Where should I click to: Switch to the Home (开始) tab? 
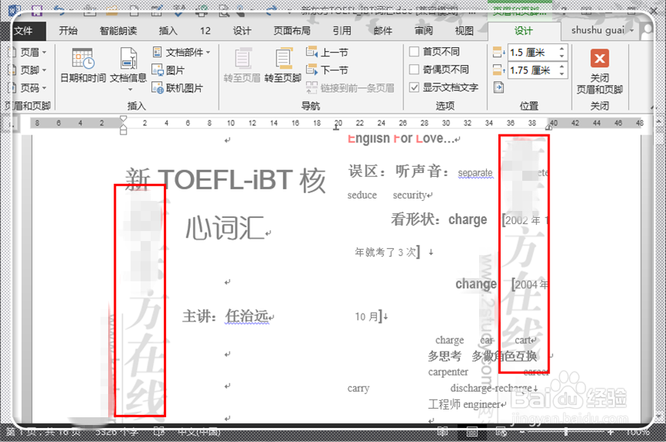[x=68, y=31]
